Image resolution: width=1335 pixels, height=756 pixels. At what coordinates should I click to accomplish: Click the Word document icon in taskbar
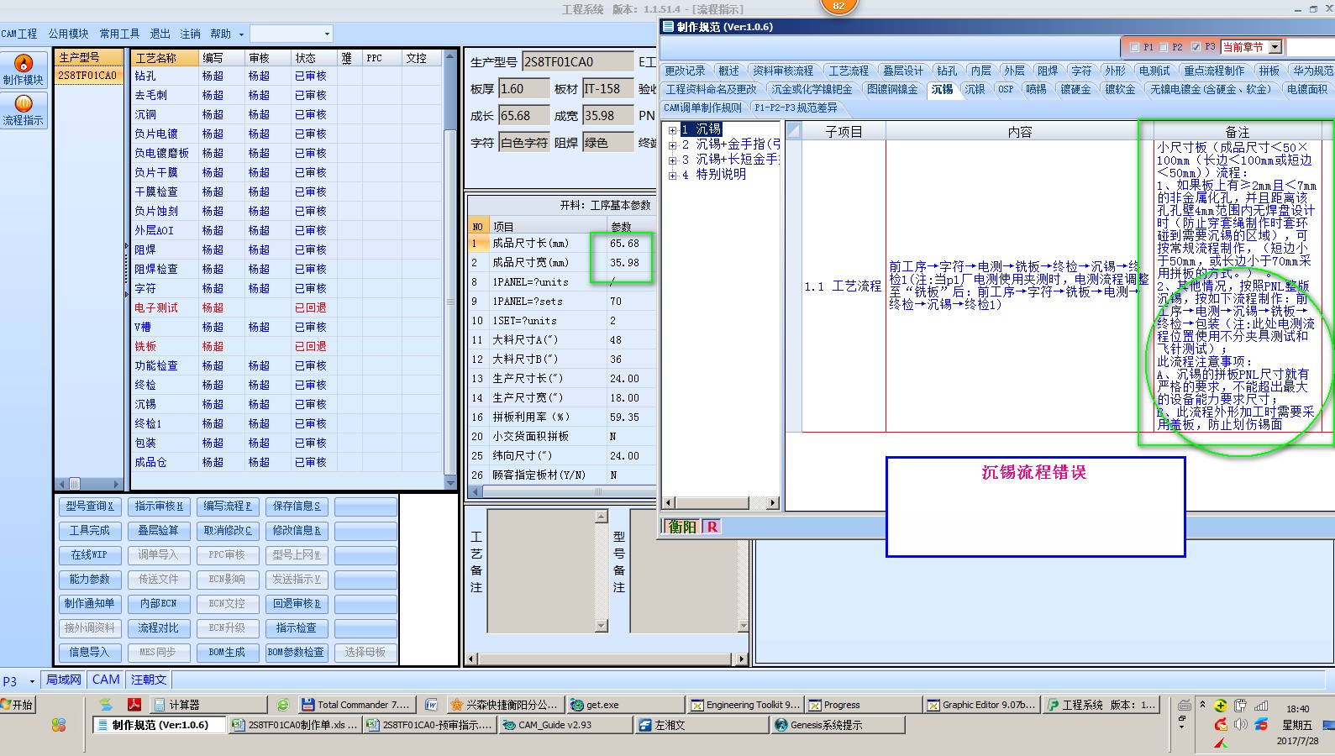point(431,705)
